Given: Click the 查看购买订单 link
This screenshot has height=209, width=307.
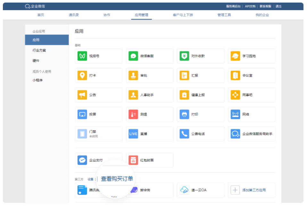Looking at the screenshot, I should (117, 179).
